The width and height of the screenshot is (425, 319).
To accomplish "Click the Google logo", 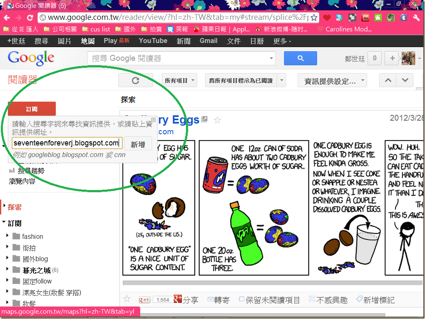I will click(x=31, y=58).
